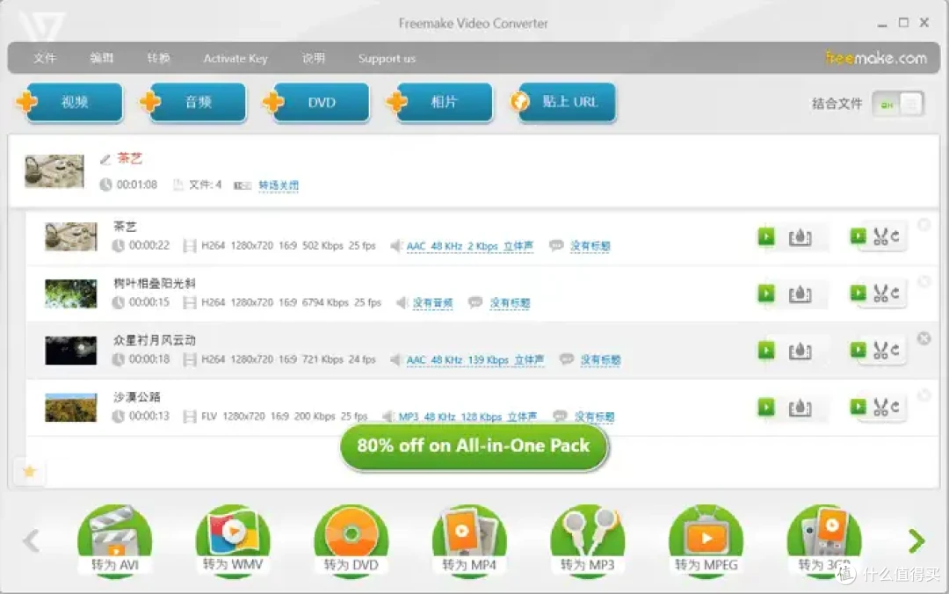
Task: Open the 说明 menu
Action: pyautogui.click(x=314, y=58)
